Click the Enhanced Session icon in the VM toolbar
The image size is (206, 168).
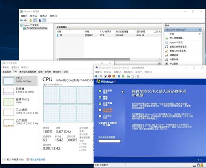tap(138, 76)
